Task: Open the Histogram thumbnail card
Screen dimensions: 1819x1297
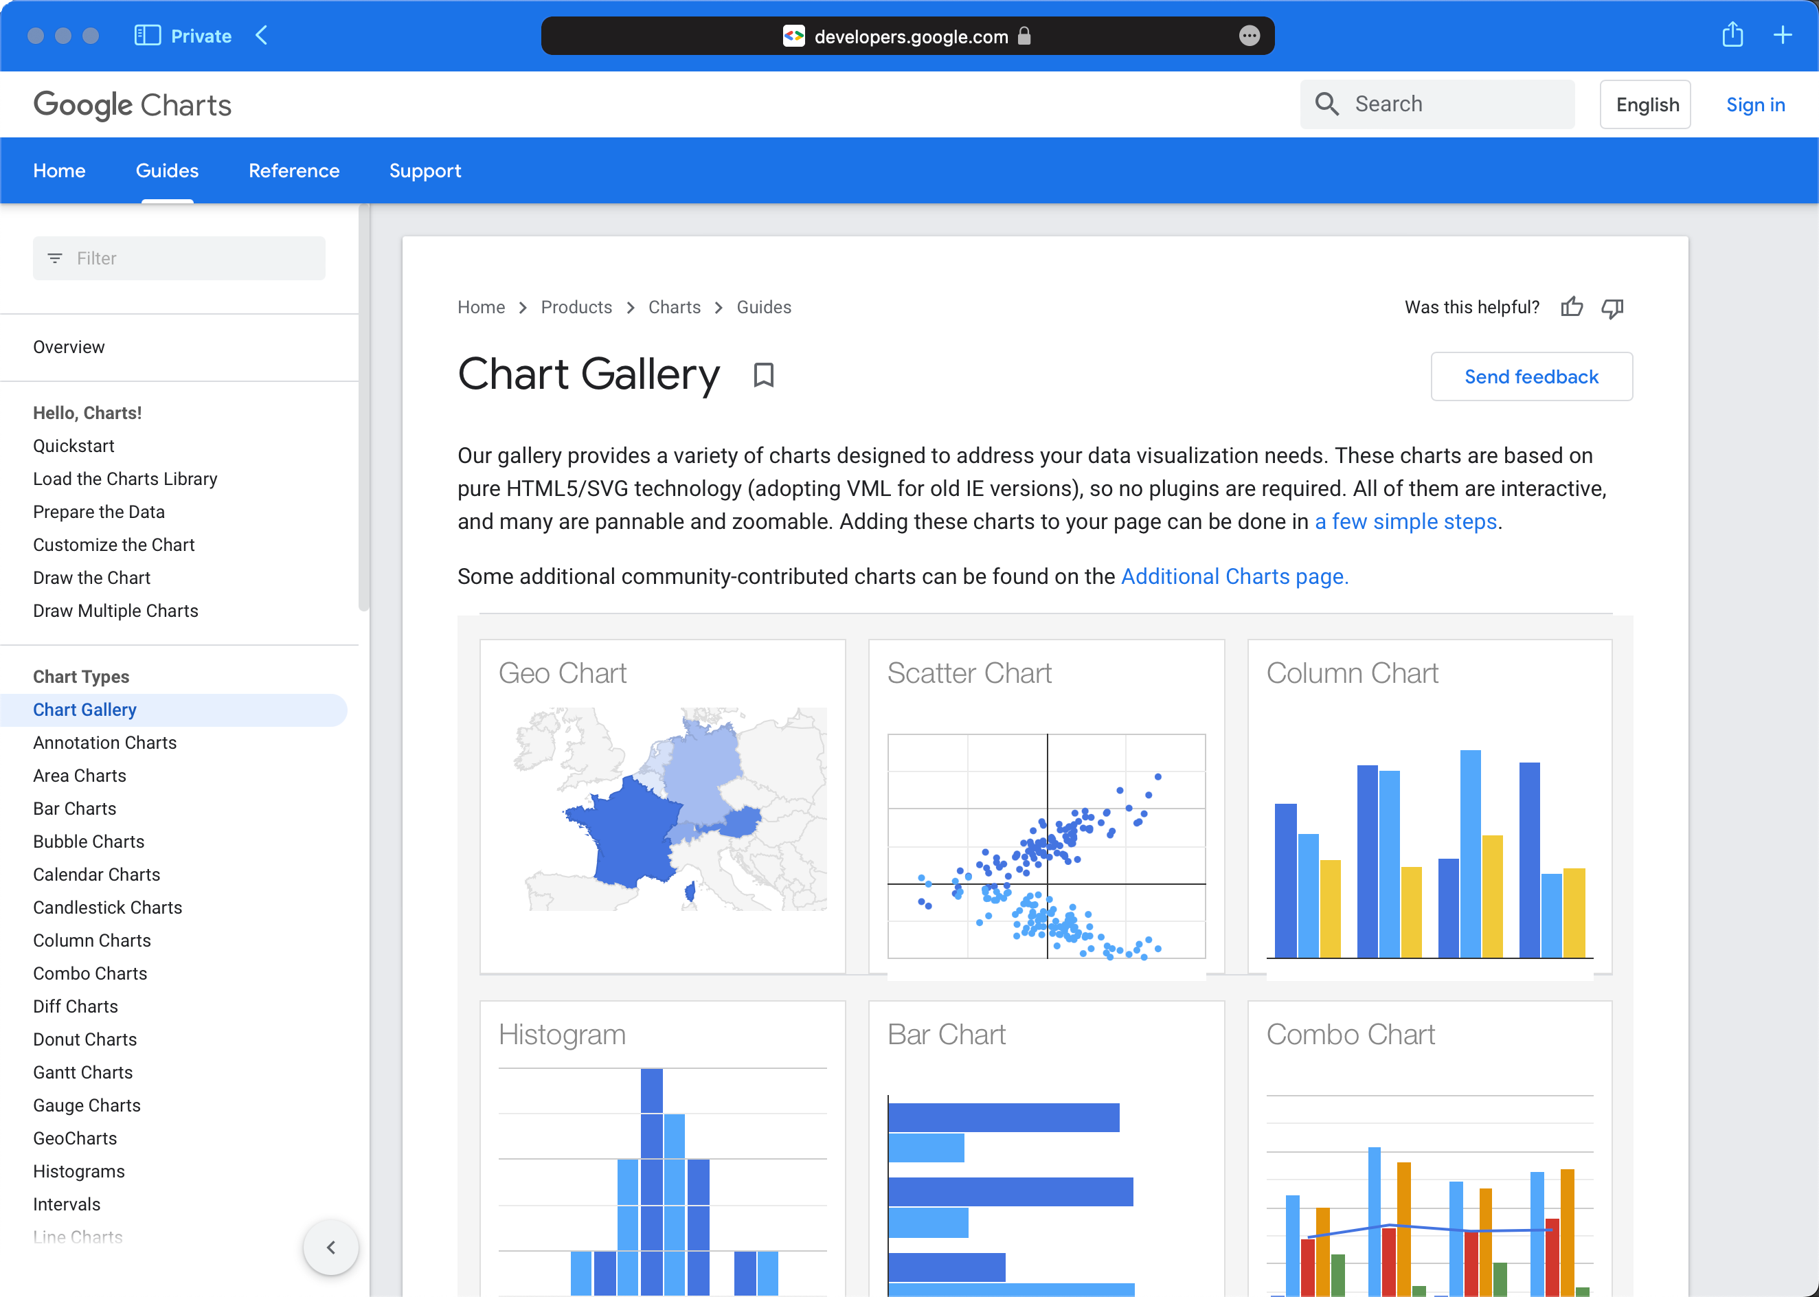Action: click(662, 1149)
